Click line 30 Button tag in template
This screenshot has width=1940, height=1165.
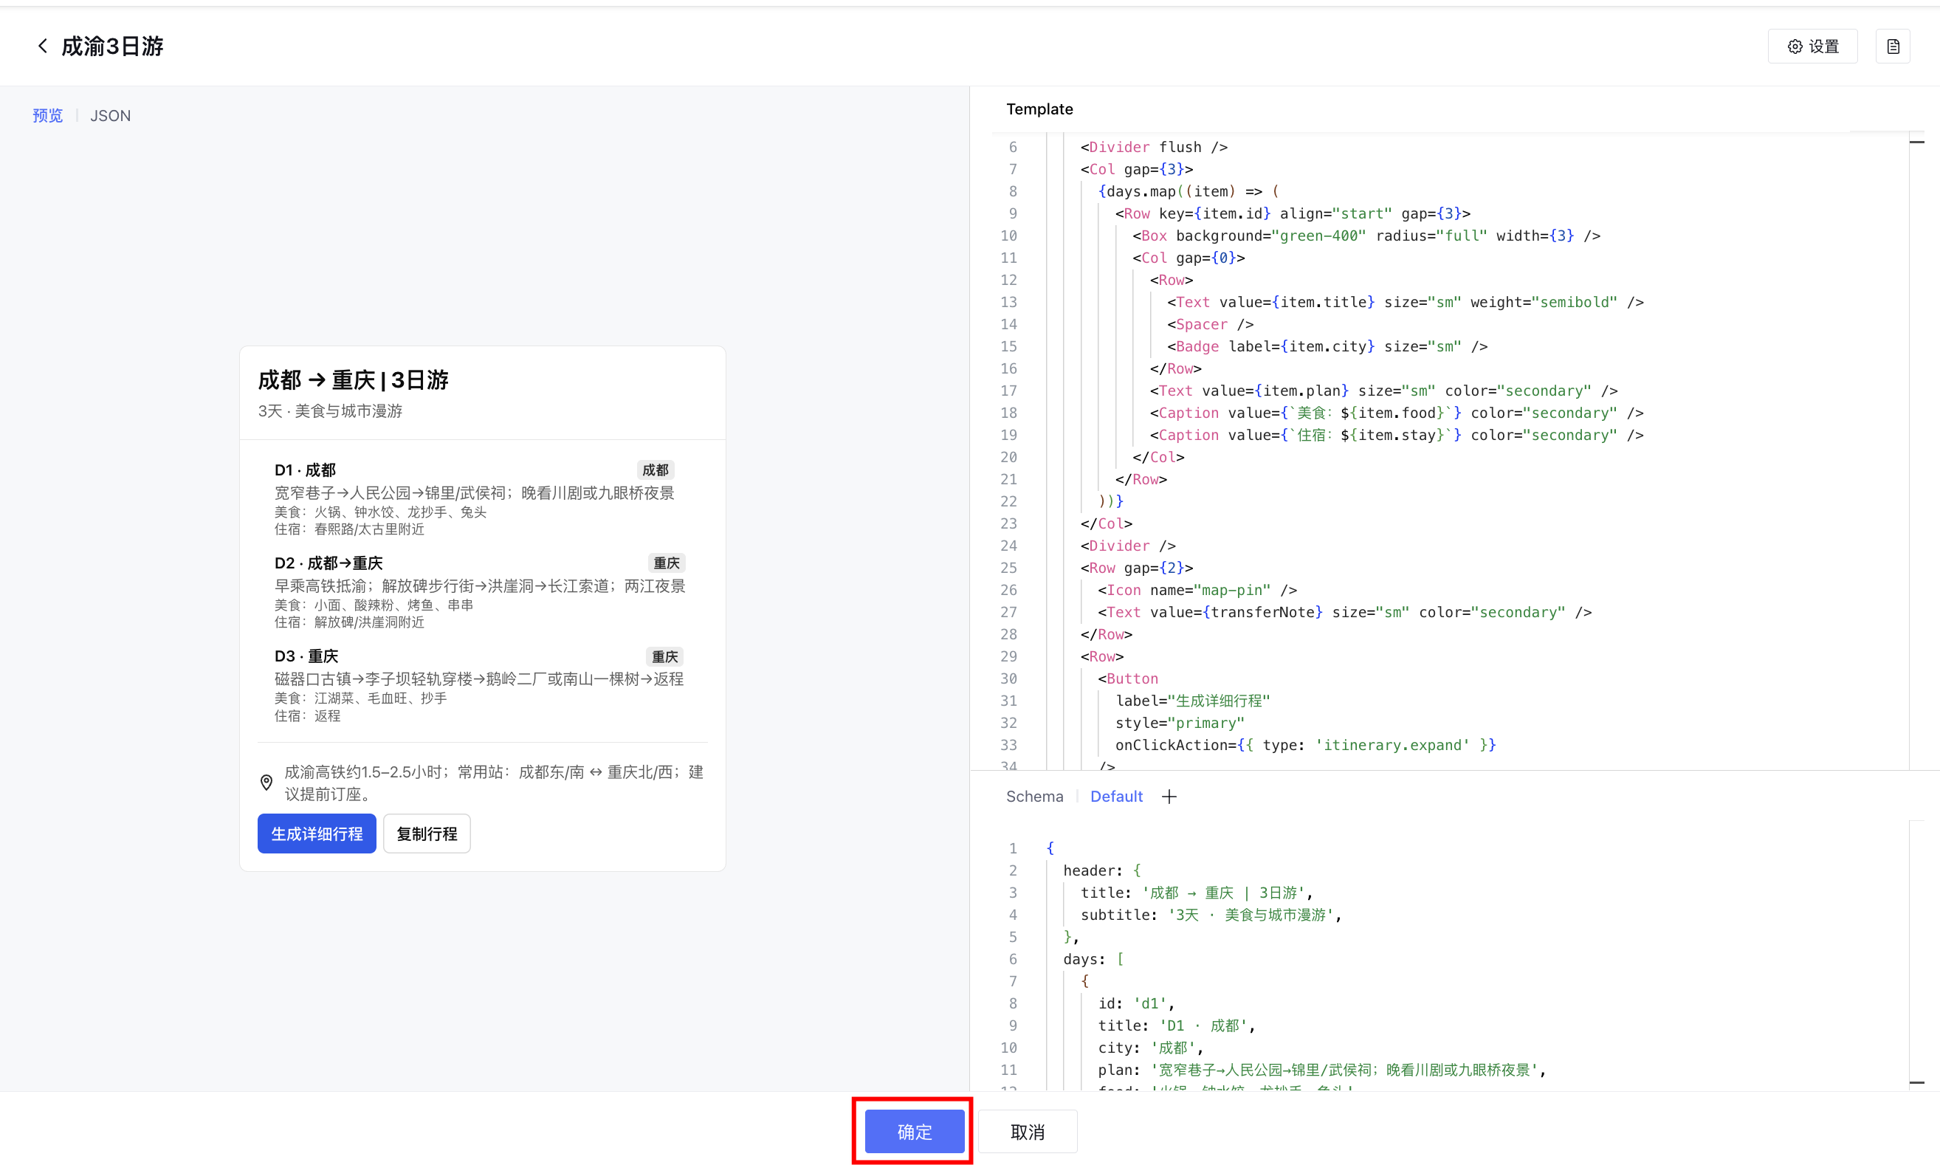point(1131,678)
